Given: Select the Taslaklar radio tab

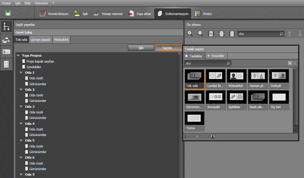Looking at the screenshot, I should [x=194, y=56].
